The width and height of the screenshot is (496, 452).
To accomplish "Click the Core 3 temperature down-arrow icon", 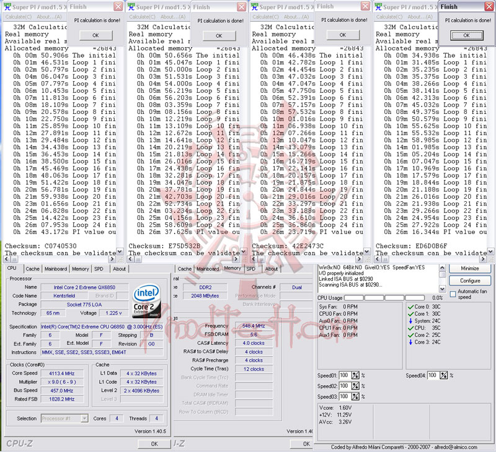I will (410, 342).
